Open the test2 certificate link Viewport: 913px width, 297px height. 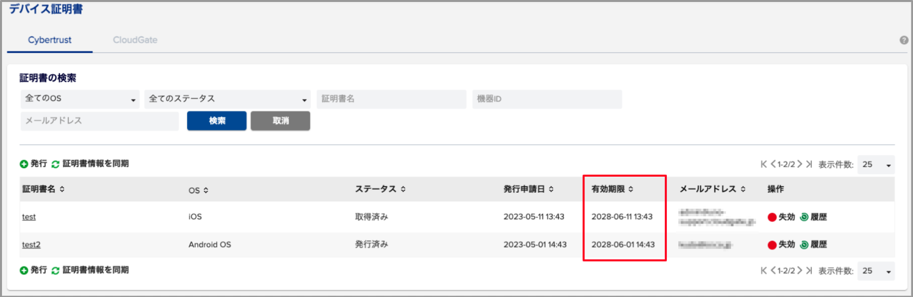[x=31, y=245]
